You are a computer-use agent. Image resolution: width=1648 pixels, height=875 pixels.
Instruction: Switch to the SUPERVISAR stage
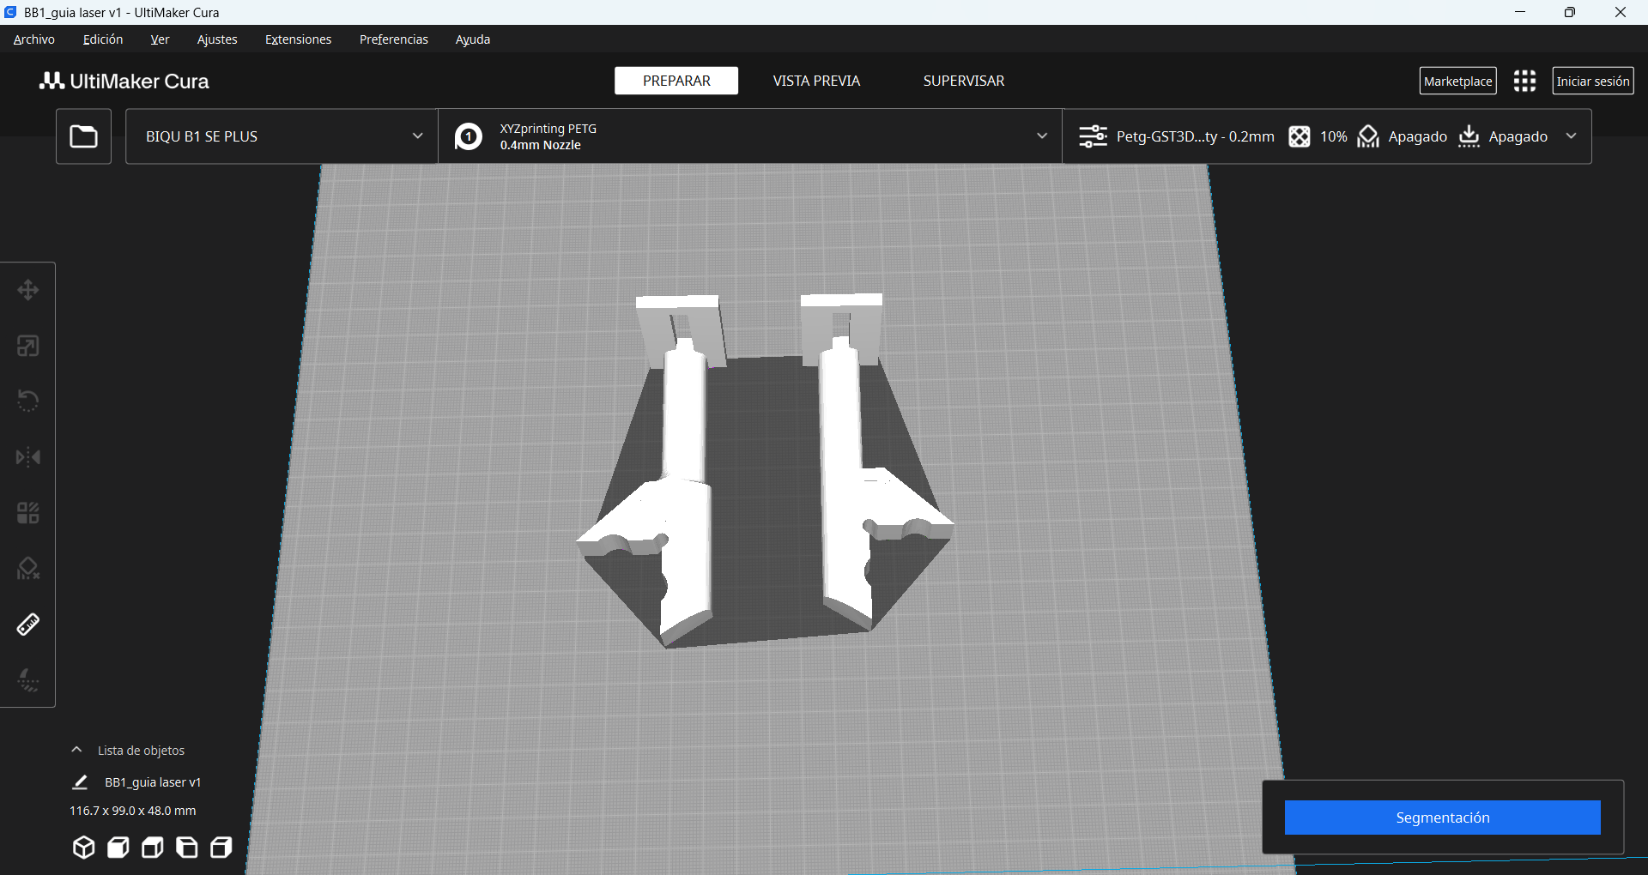pos(964,81)
